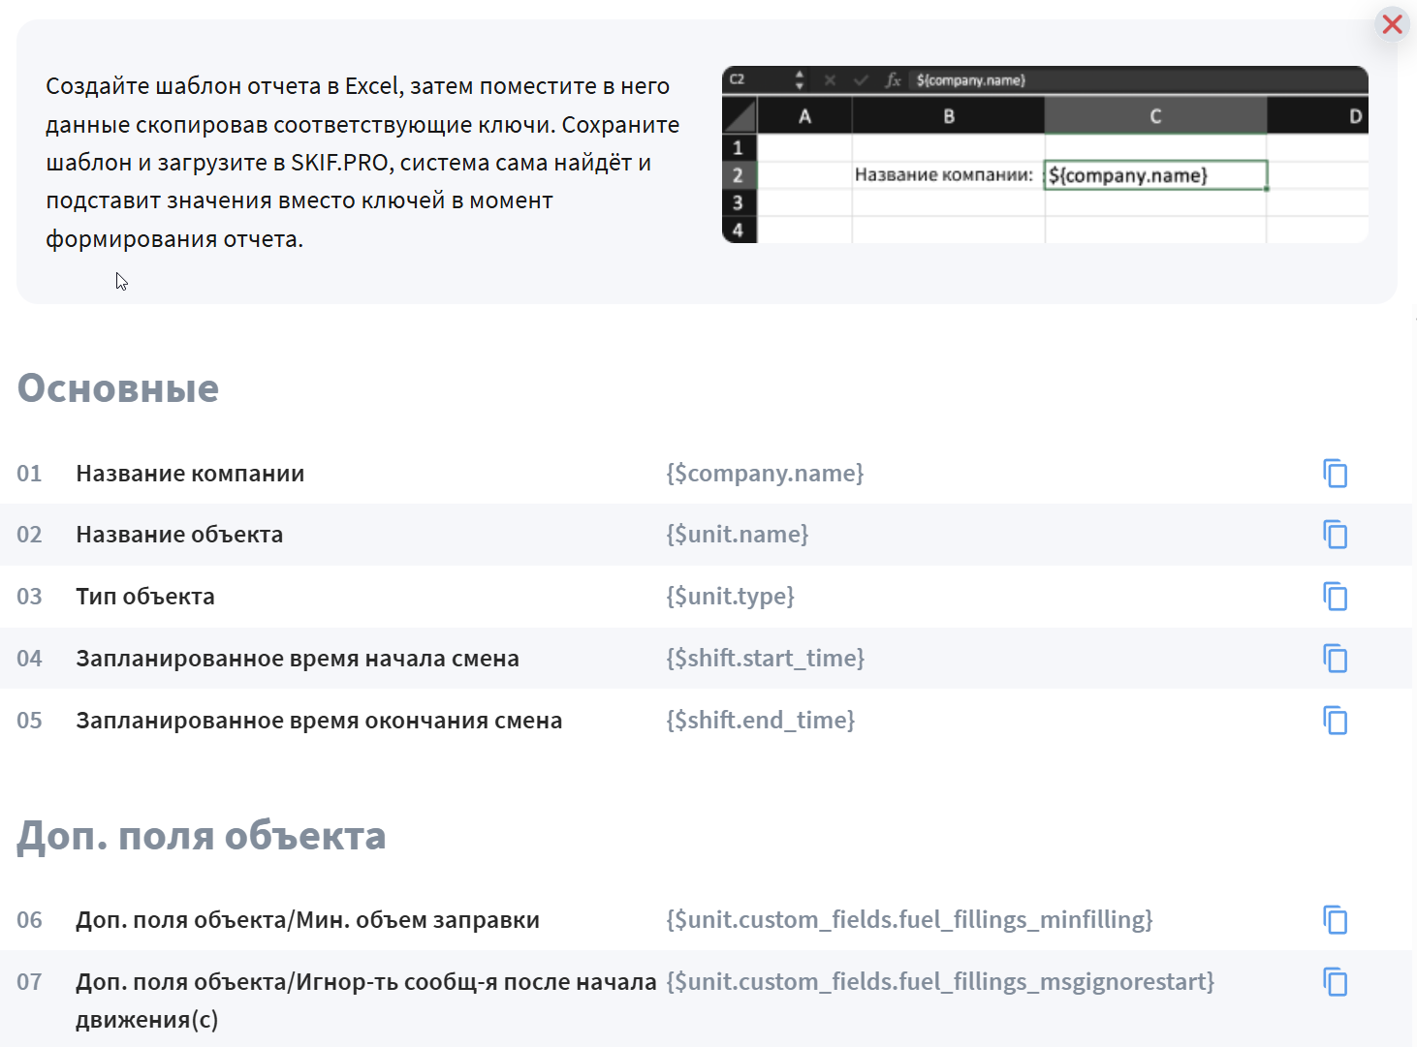Click the 'Доп. поля объекта' section heading
The width and height of the screenshot is (1417, 1047).
202,836
